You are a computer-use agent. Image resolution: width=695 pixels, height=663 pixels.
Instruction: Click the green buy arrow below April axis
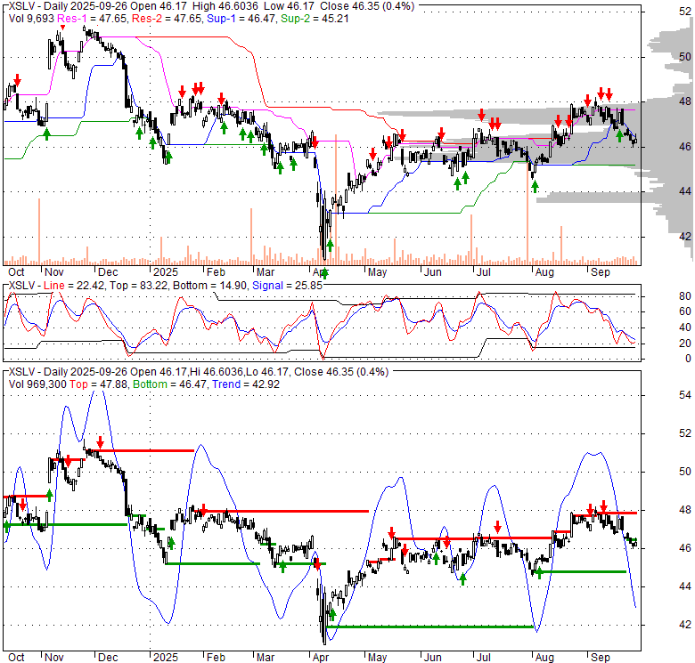(324, 273)
